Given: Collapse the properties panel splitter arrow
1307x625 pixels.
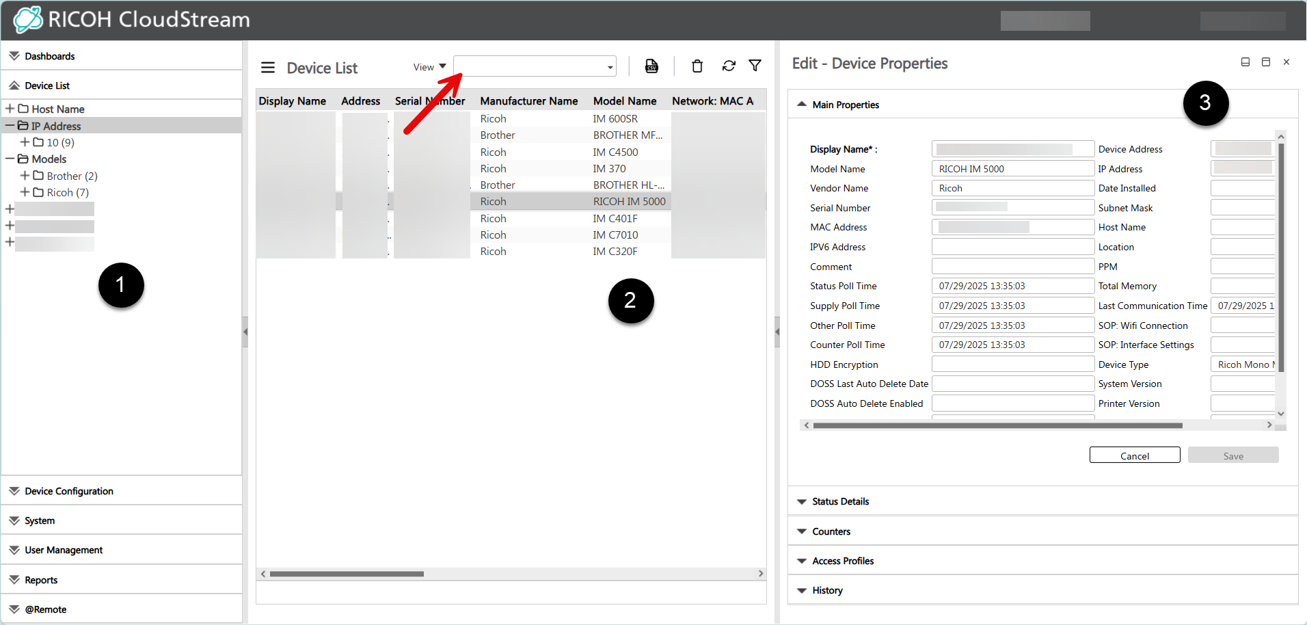Looking at the screenshot, I should (777, 332).
